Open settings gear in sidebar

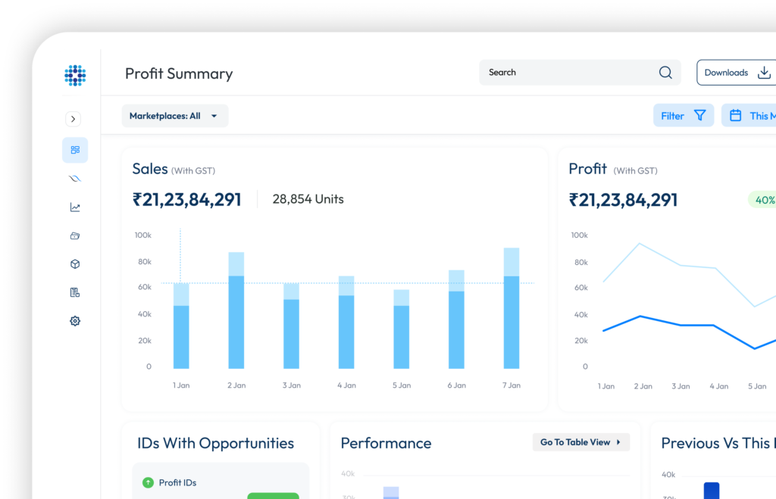pos(75,321)
